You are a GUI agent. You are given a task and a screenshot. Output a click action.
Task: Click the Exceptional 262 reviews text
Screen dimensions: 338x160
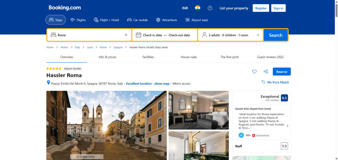point(270,98)
